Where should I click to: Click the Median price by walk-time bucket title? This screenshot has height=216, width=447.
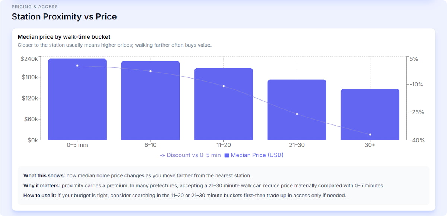(64, 37)
